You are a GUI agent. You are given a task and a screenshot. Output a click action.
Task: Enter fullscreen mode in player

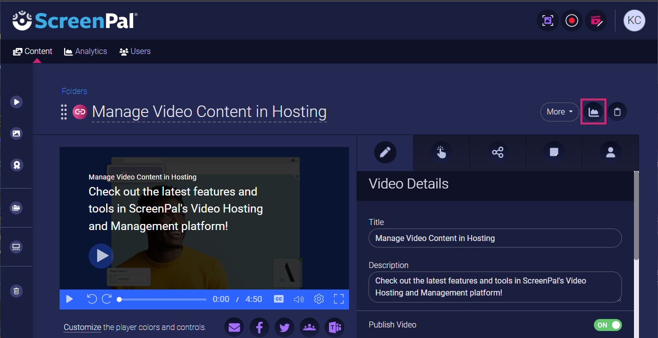pyautogui.click(x=339, y=299)
